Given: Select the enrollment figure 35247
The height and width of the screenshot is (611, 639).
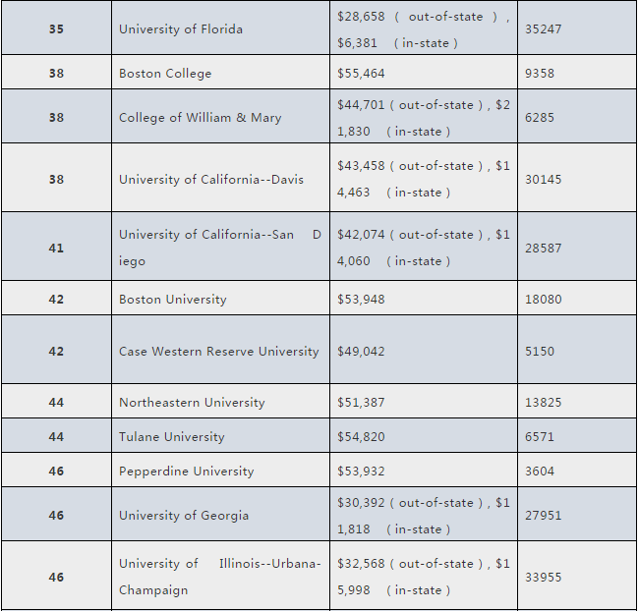Looking at the screenshot, I should point(544,29).
